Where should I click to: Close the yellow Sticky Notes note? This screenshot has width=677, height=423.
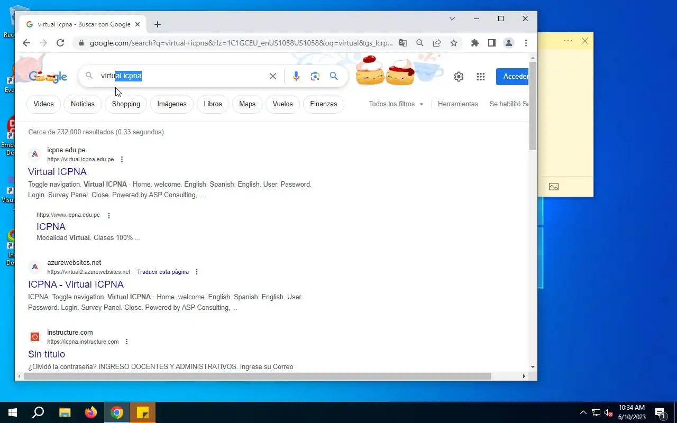tap(585, 41)
